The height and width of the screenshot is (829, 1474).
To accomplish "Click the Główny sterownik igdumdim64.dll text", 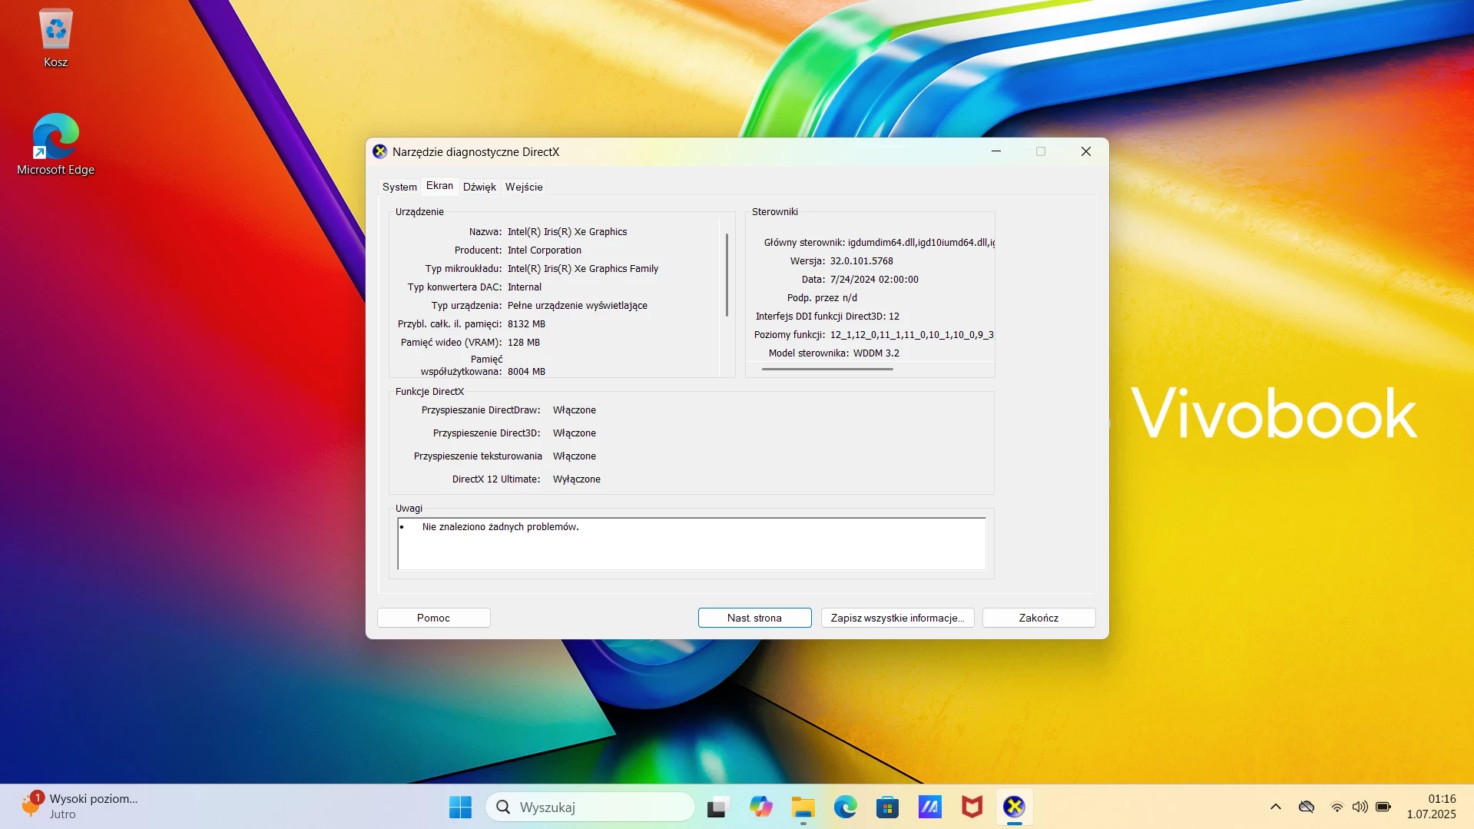I will click(x=879, y=242).
